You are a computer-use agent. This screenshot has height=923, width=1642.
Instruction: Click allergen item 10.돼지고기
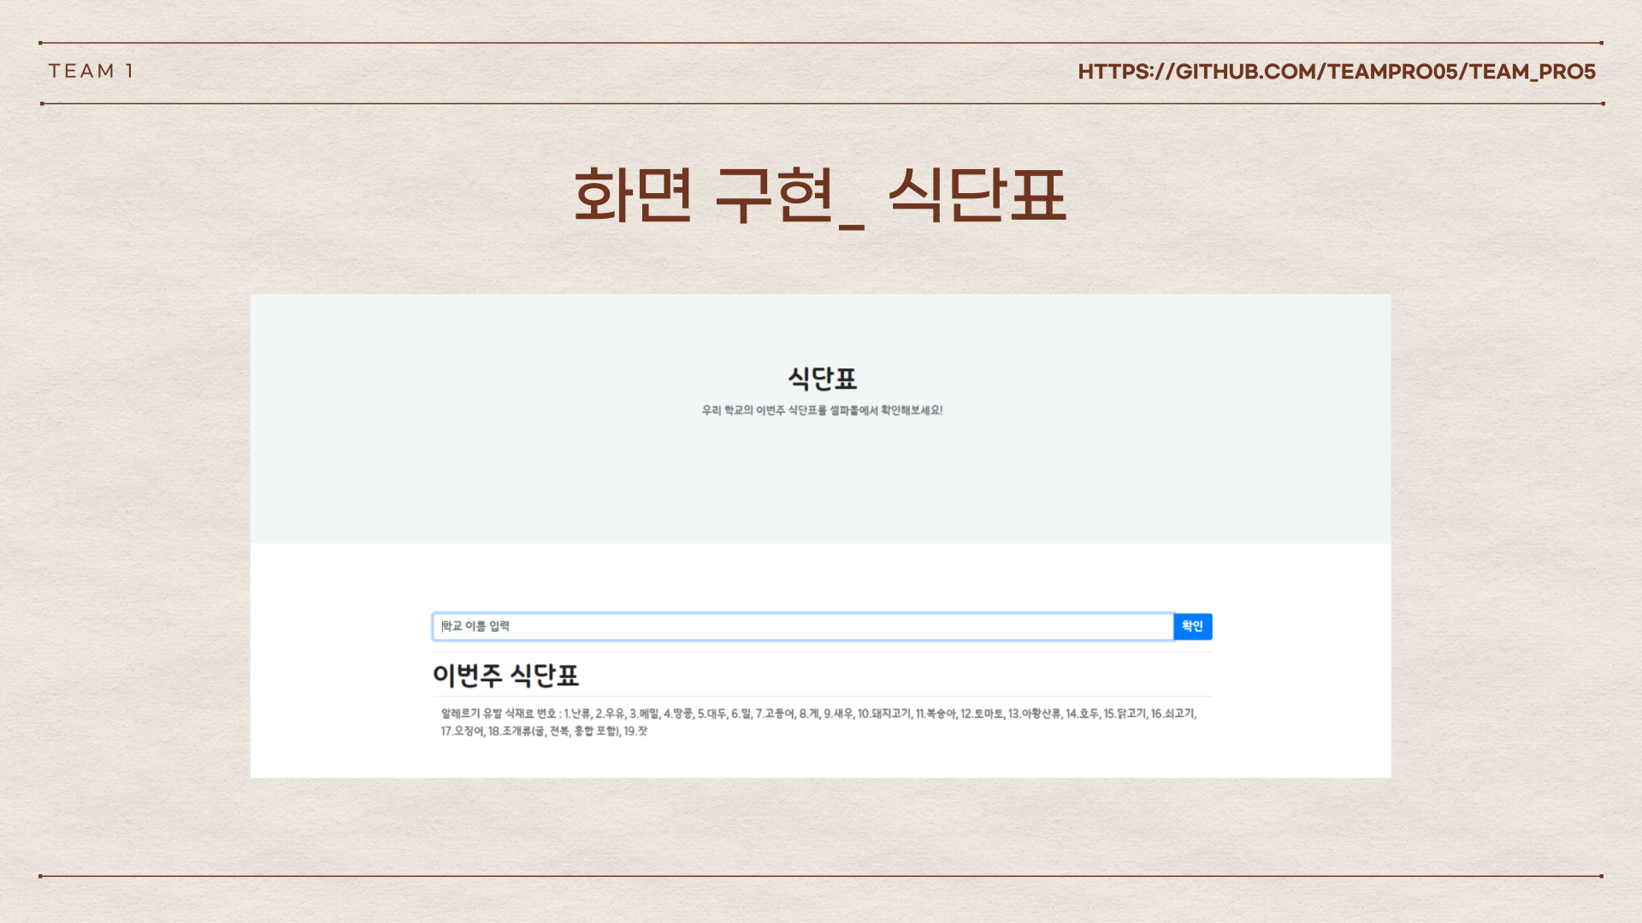click(883, 714)
